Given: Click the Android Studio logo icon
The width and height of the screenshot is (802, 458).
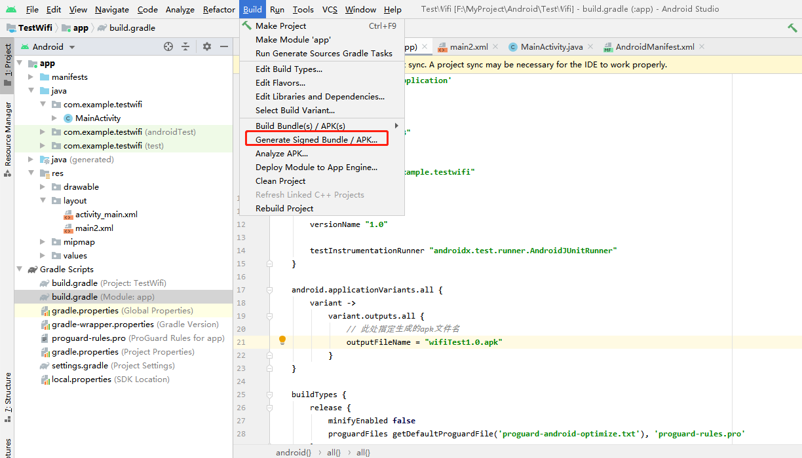Looking at the screenshot, I should (x=11, y=9).
